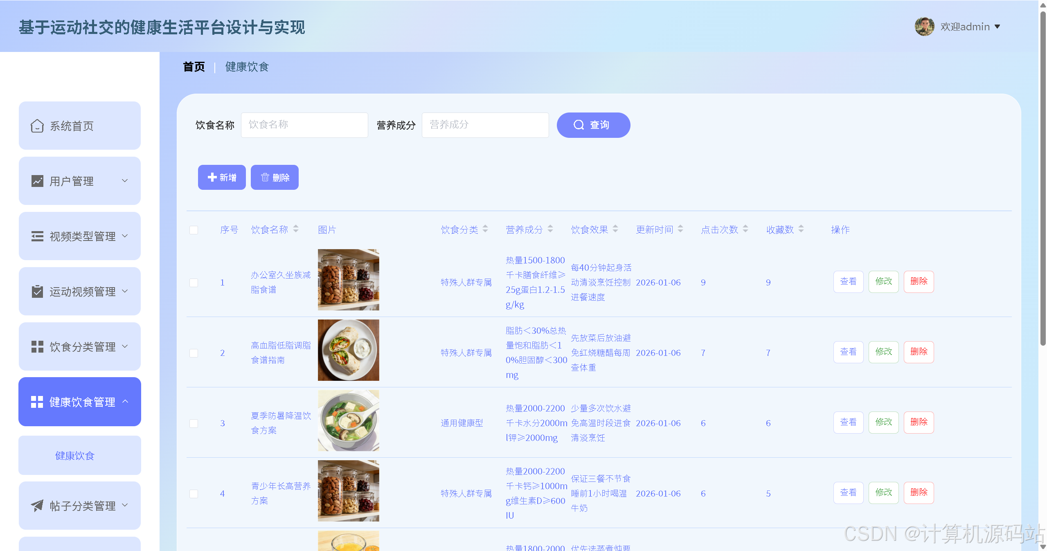This screenshot has height=551, width=1047.
Task: Click 删除 for 青少年长高营养方案 row
Action: coord(919,493)
